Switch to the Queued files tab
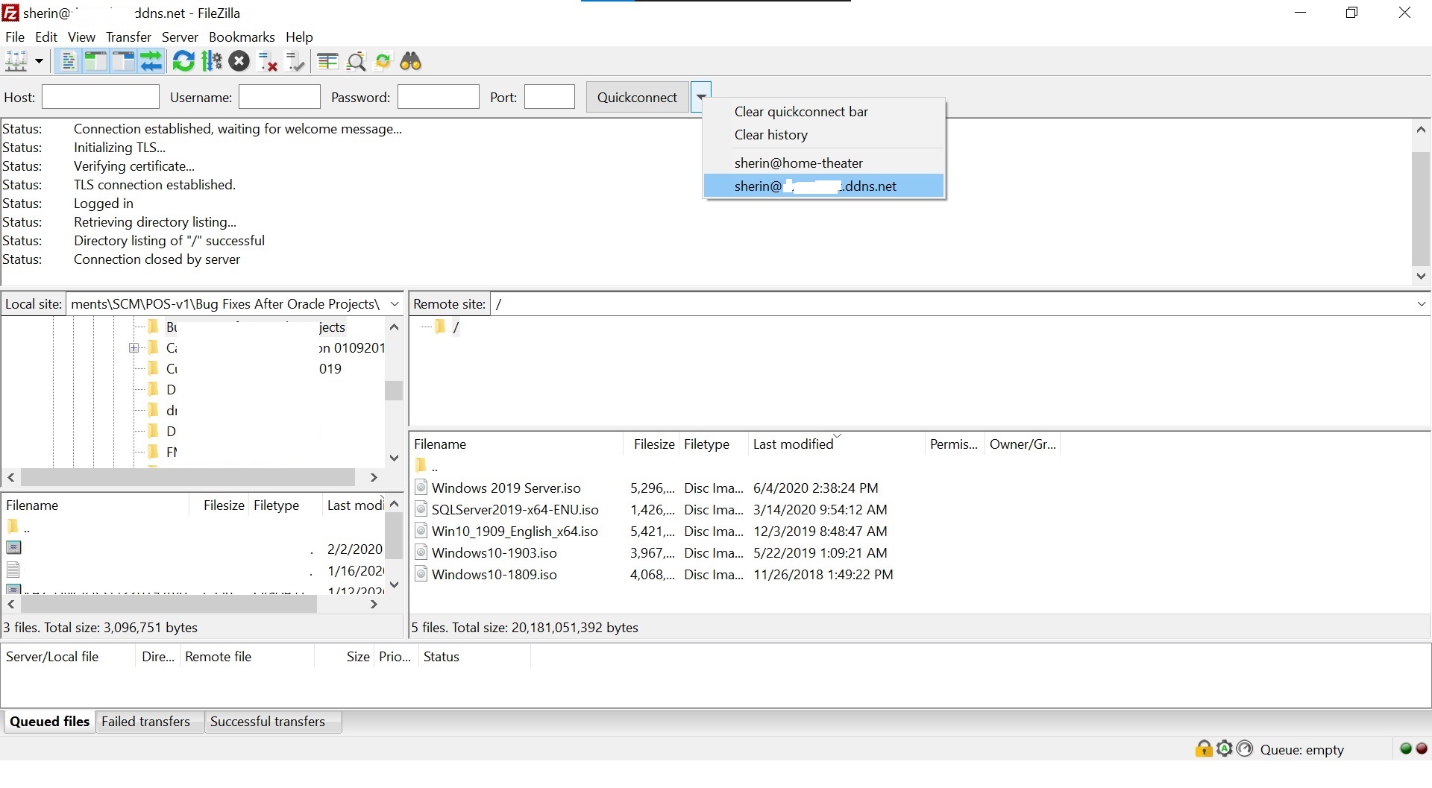This screenshot has height=788, width=1432. (49, 721)
